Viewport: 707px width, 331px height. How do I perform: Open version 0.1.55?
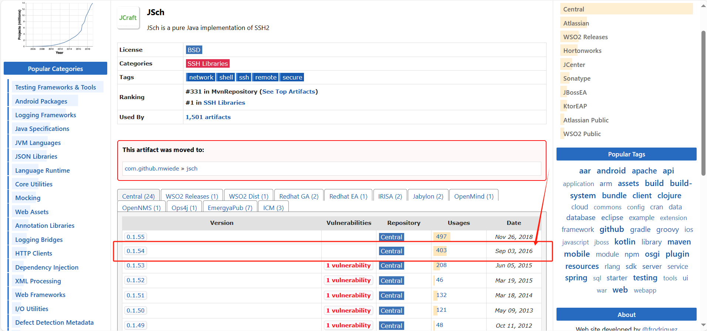[x=135, y=237]
